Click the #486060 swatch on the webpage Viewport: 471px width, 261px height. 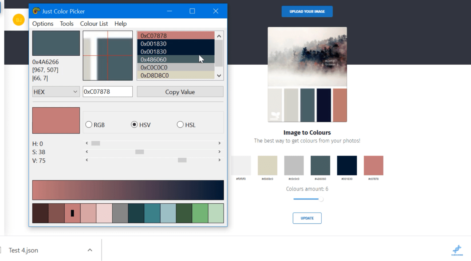[x=320, y=165]
